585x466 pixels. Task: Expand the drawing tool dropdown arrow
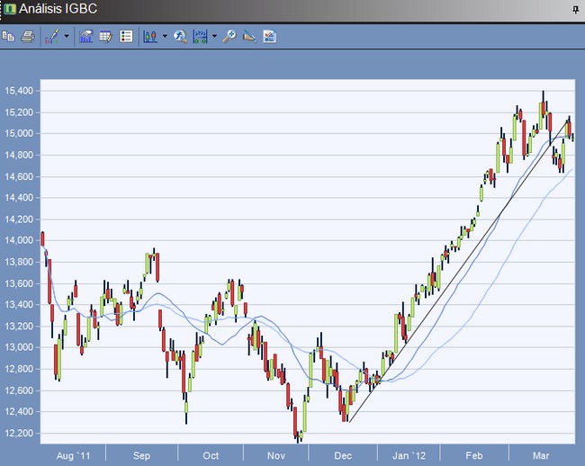(x=67, y=37)
